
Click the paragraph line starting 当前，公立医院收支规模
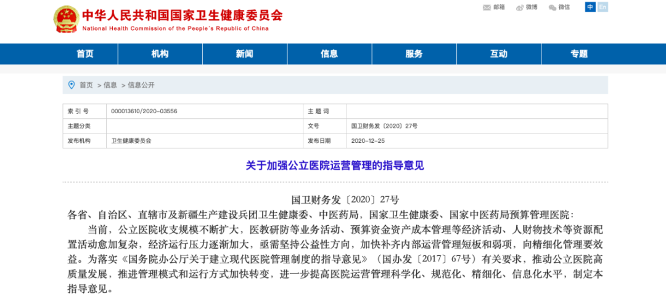(345, 230)
